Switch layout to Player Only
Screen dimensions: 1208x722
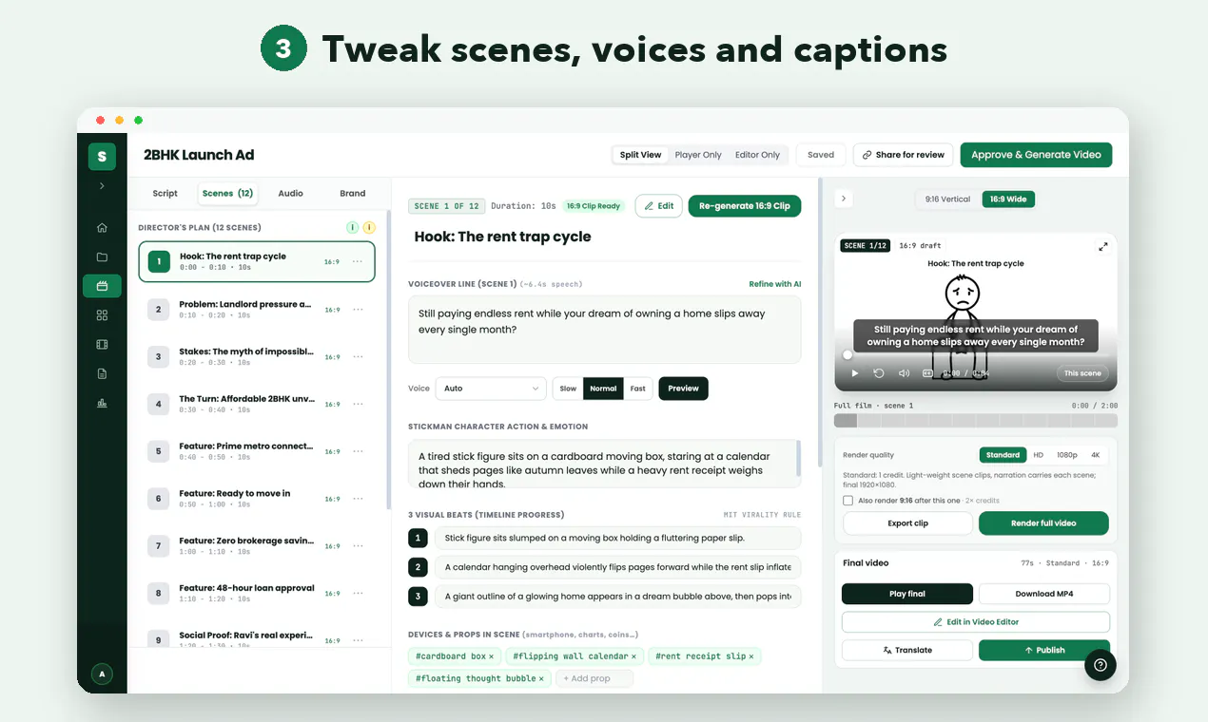[x=698, y=155]
